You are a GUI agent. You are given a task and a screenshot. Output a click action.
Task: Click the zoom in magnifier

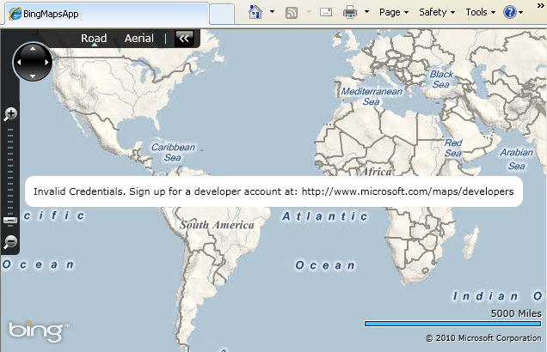click(x=10, y=114)
